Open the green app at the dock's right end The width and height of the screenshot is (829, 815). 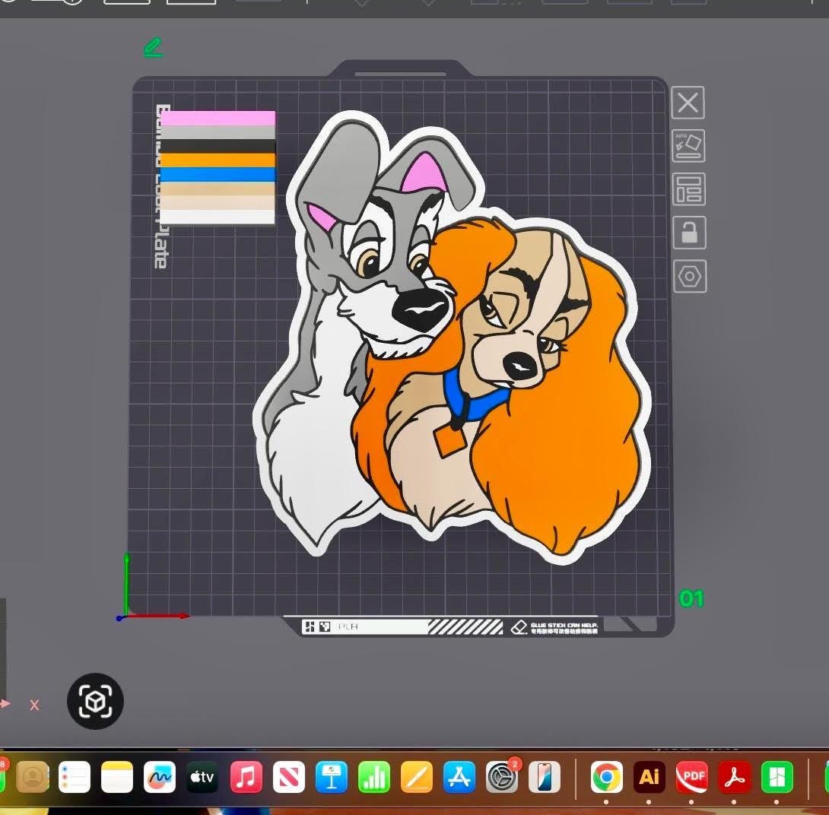[777, 777]
